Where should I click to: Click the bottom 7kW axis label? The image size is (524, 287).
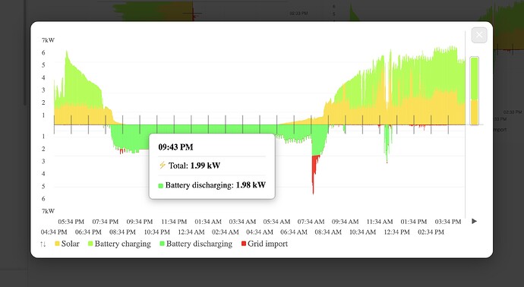48,211
